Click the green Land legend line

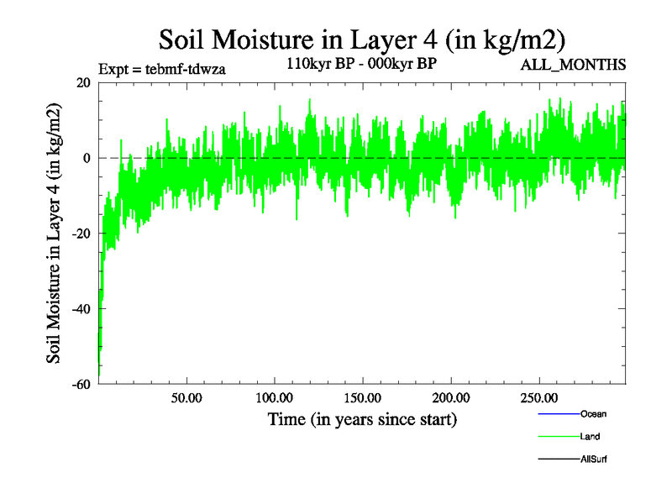558,436
